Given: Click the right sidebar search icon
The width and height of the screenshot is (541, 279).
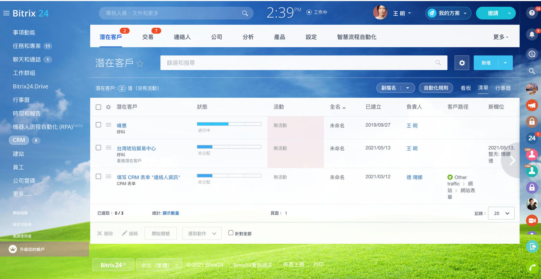Looking at the screenshot, I should [x=532, y=71].
